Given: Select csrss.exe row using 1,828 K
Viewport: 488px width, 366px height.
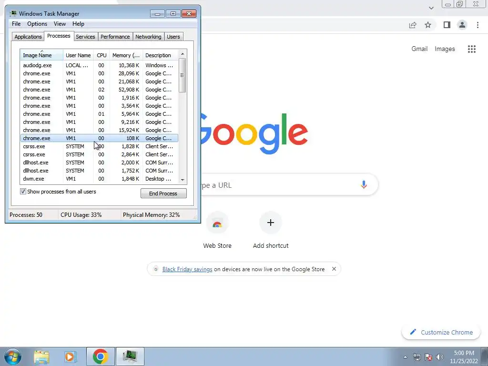Looking at the screenshot, I should point(99,146).
